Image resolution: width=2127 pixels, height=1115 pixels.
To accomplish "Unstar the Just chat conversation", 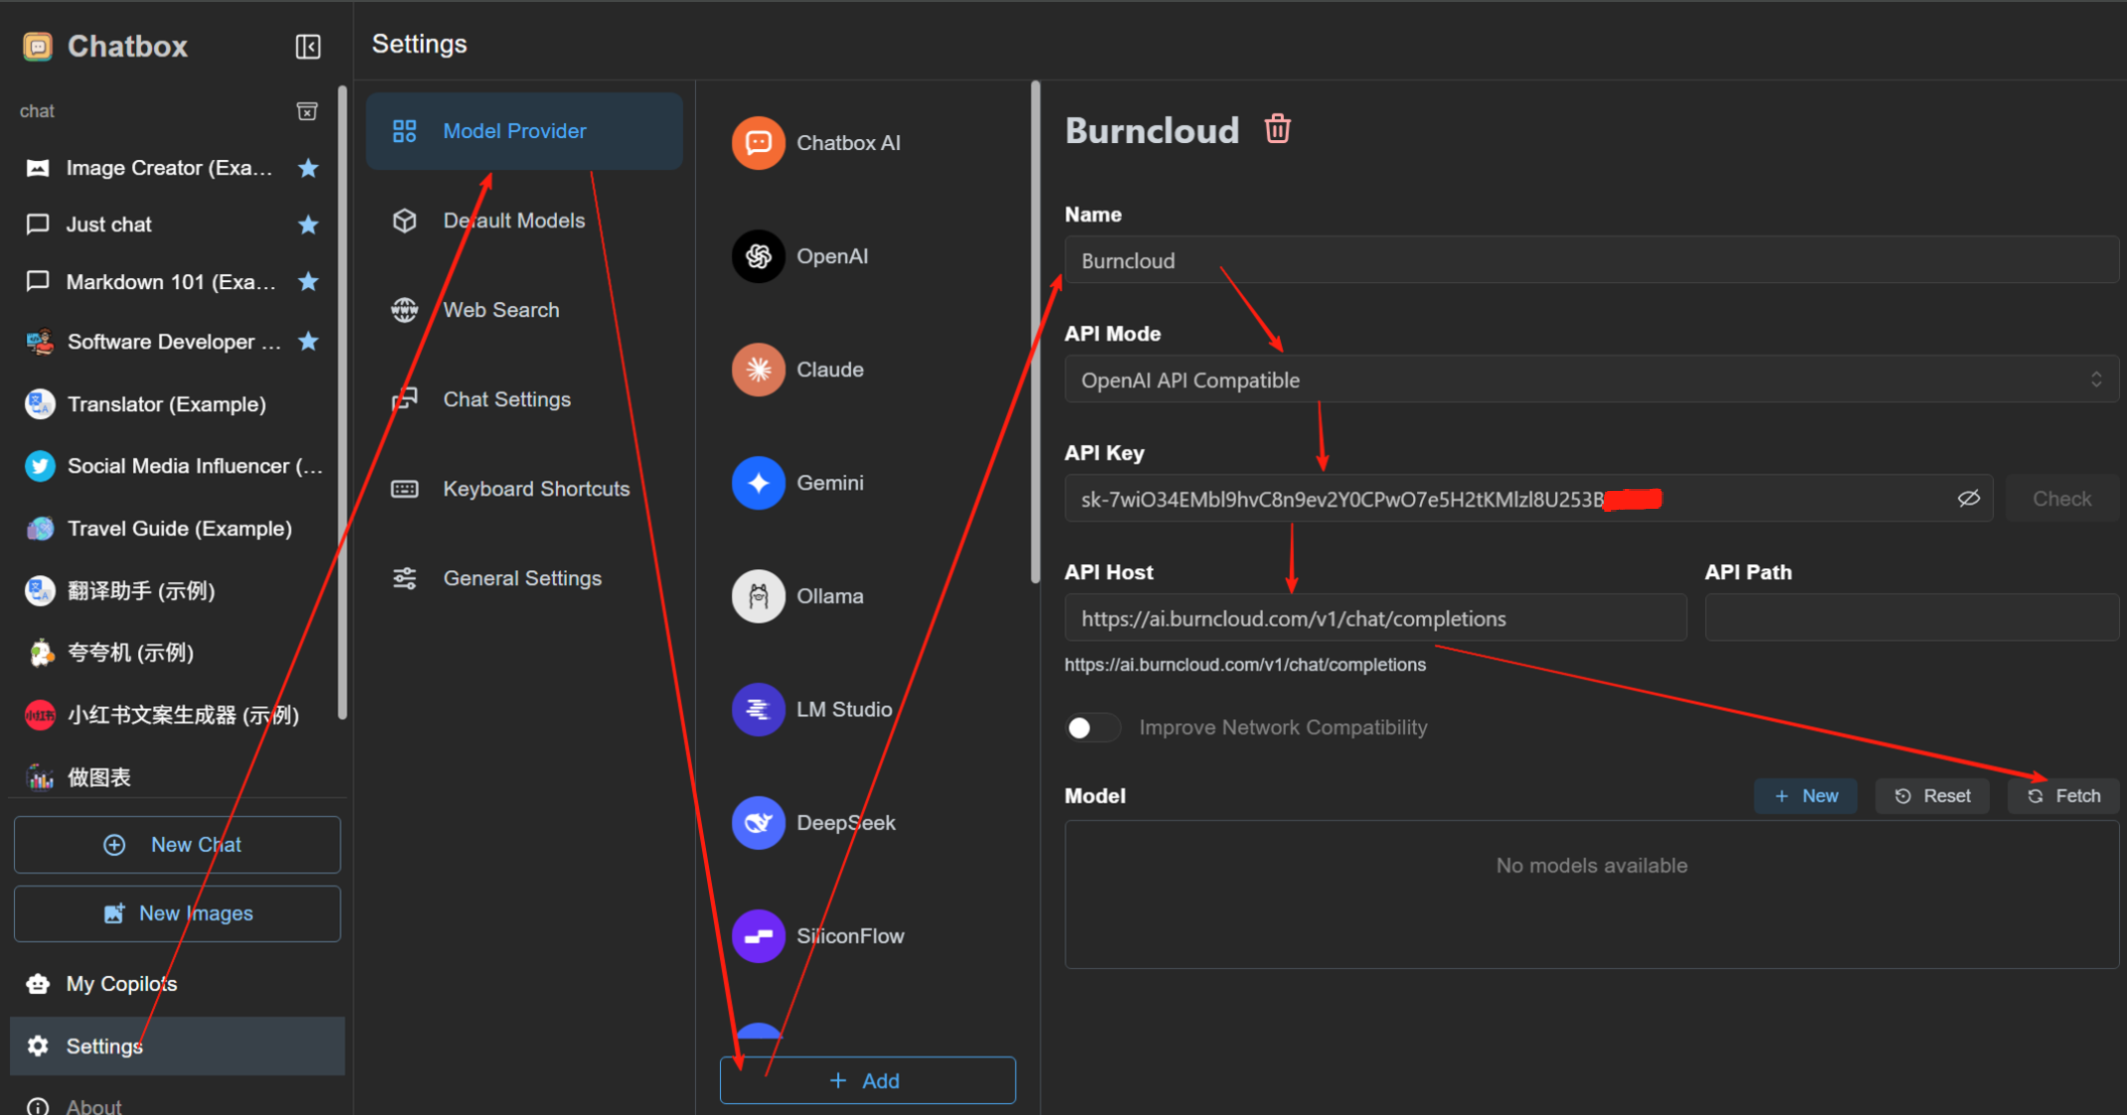I will 308,225.
